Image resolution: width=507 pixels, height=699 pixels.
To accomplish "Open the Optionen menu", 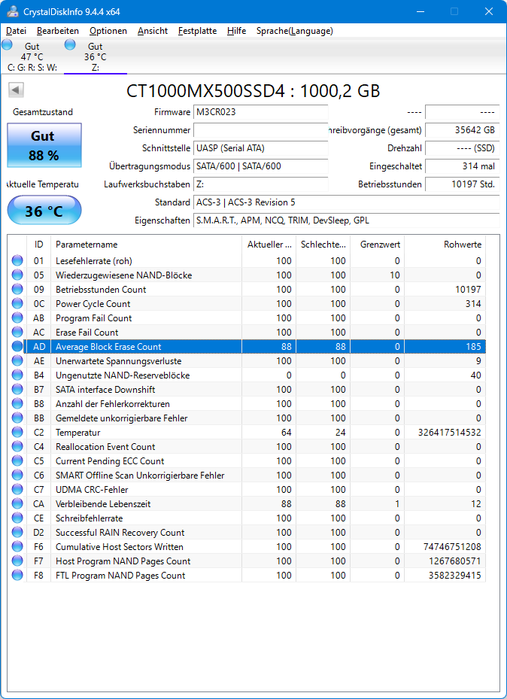I will [x=108, y=31].
